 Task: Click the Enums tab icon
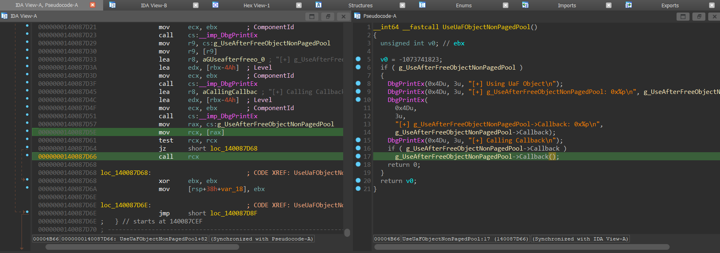[422, 5]
